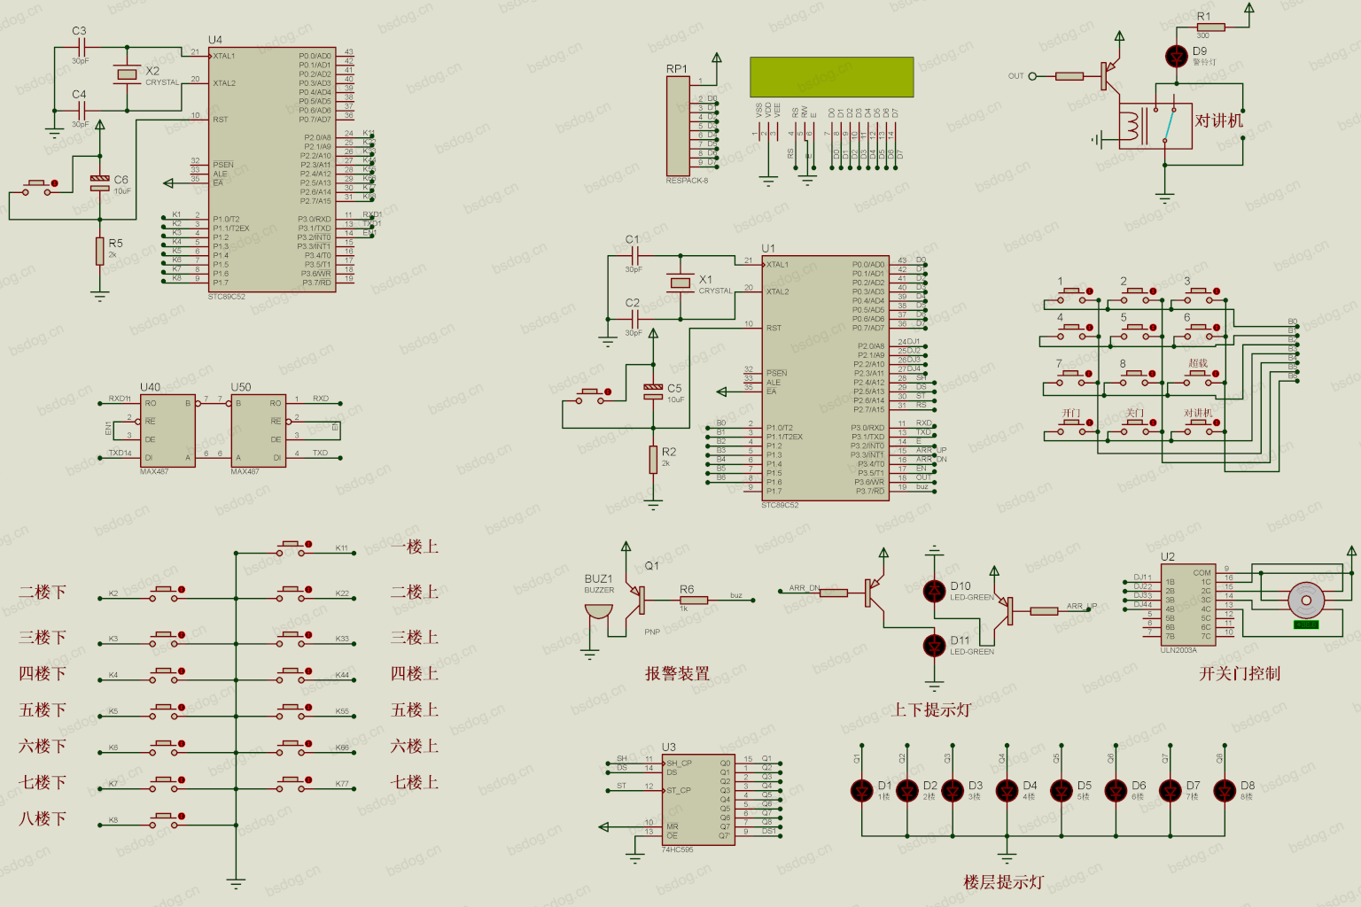The image size is (1361, 907).
Task: Select capacitor C3 (30pF)
Action: [x=80, y=49]
